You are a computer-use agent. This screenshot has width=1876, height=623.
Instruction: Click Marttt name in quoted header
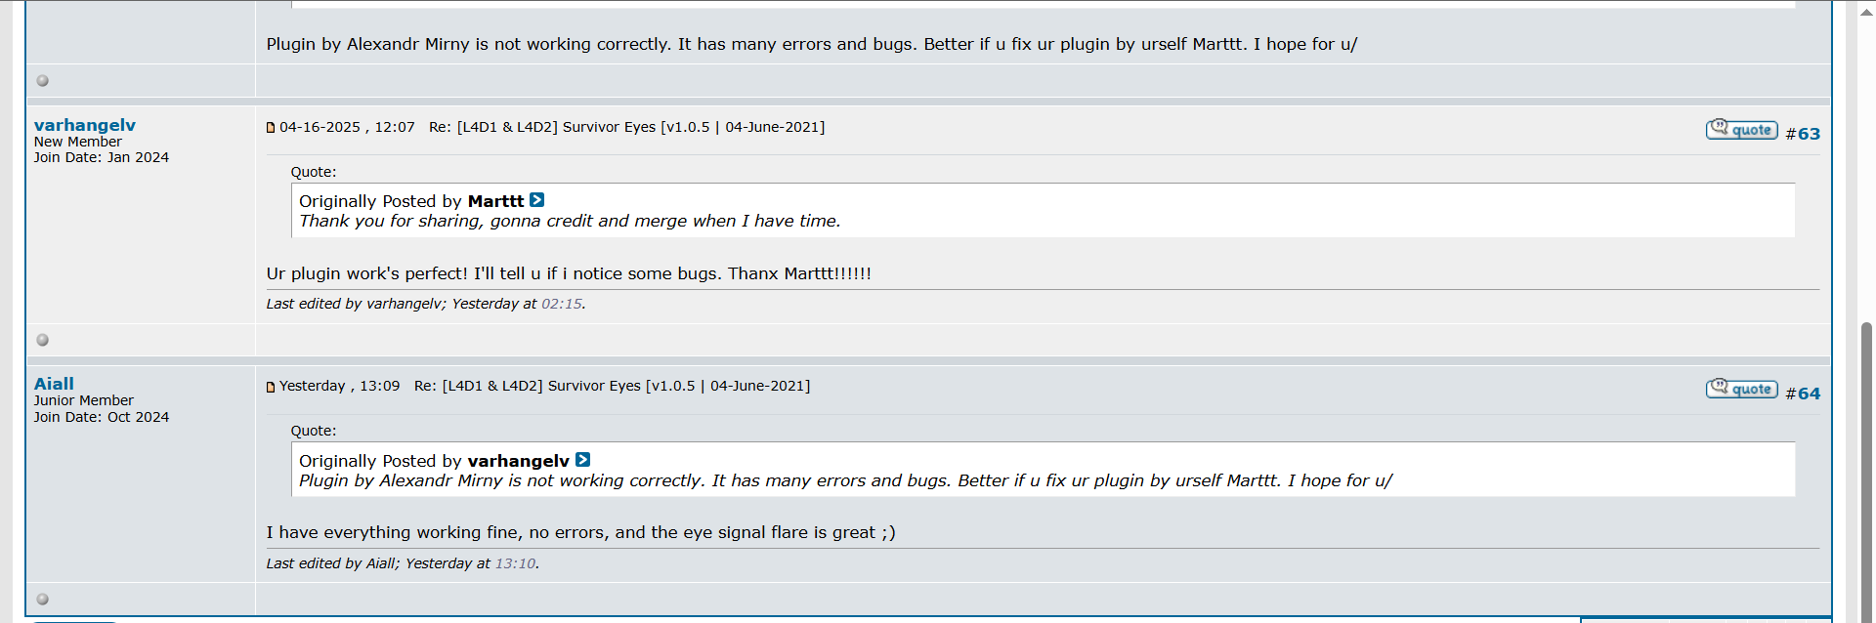[495, 201]
